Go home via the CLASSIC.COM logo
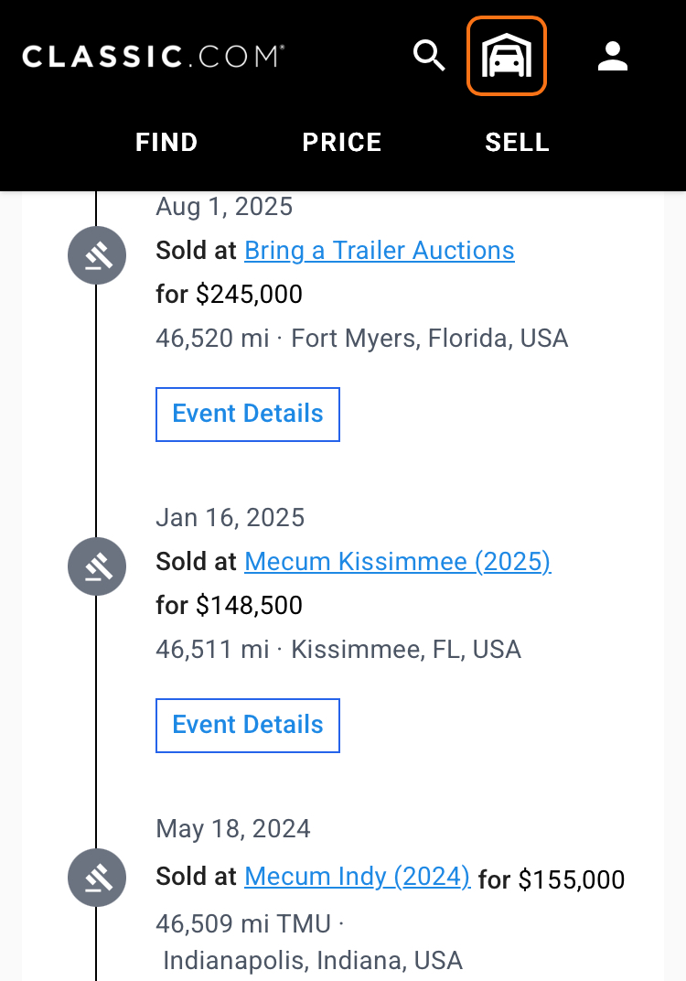The image size is (686, 981). coord(153,57)
